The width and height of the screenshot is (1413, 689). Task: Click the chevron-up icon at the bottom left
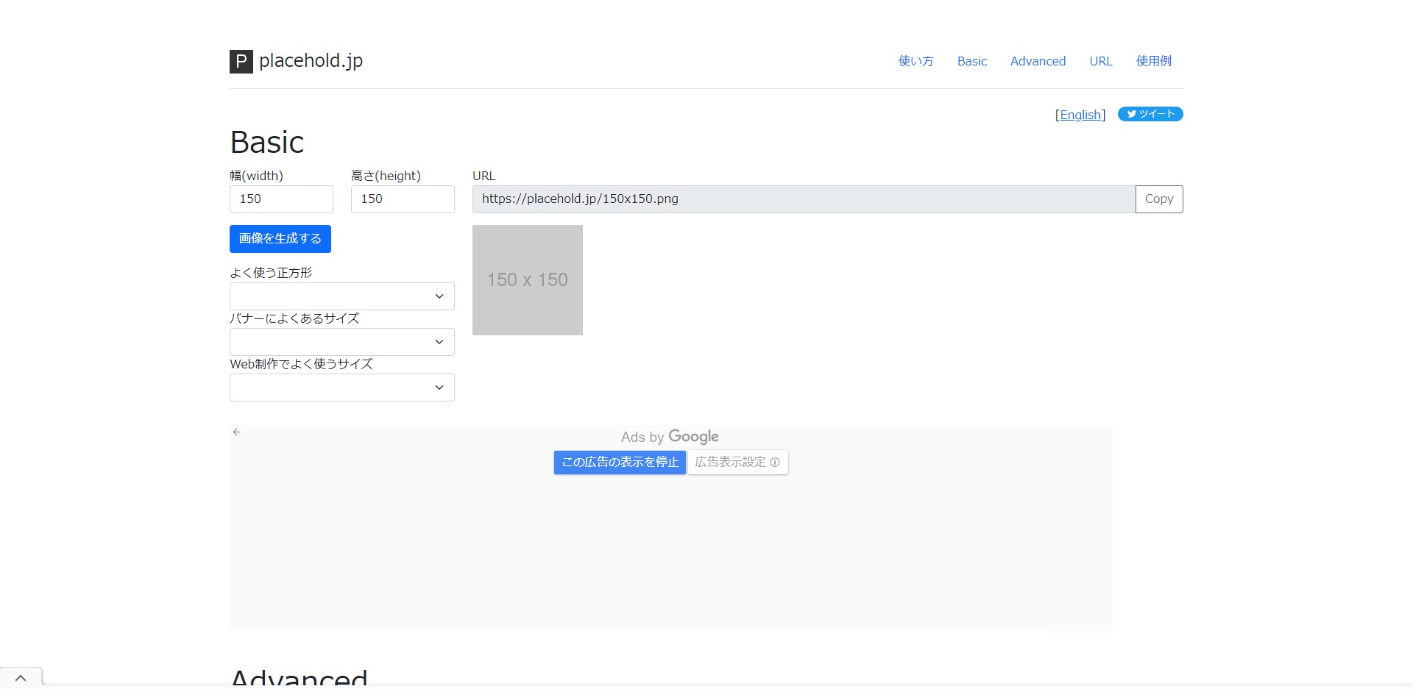point(21,678)
